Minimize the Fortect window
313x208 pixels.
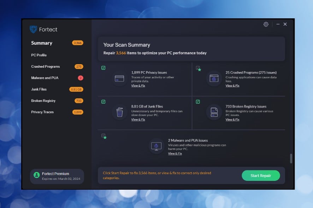tap(278, 24)
